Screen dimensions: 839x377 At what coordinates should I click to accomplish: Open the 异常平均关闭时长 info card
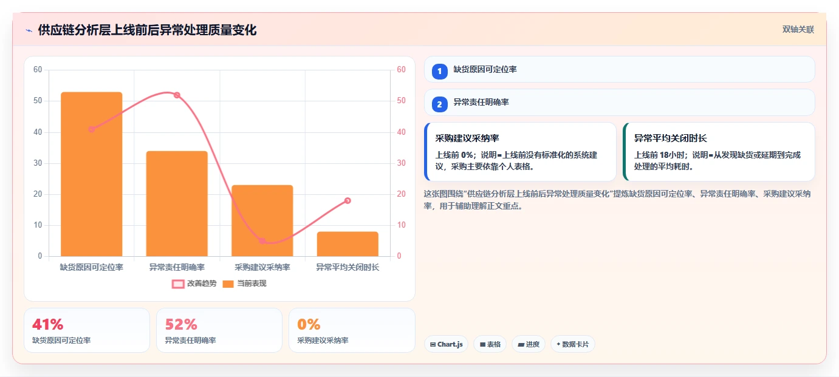pos(719,152)
